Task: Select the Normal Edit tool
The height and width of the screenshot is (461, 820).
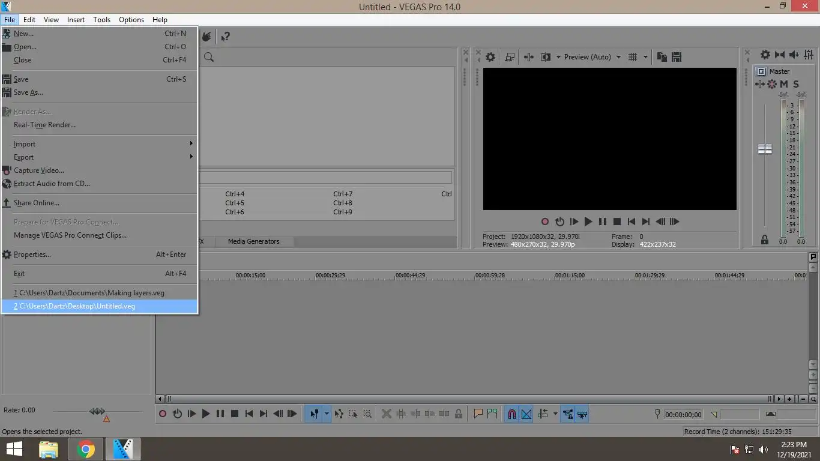Action: (315, 414)
